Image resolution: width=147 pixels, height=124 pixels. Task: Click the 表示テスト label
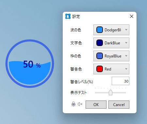(x=78, y=93)
